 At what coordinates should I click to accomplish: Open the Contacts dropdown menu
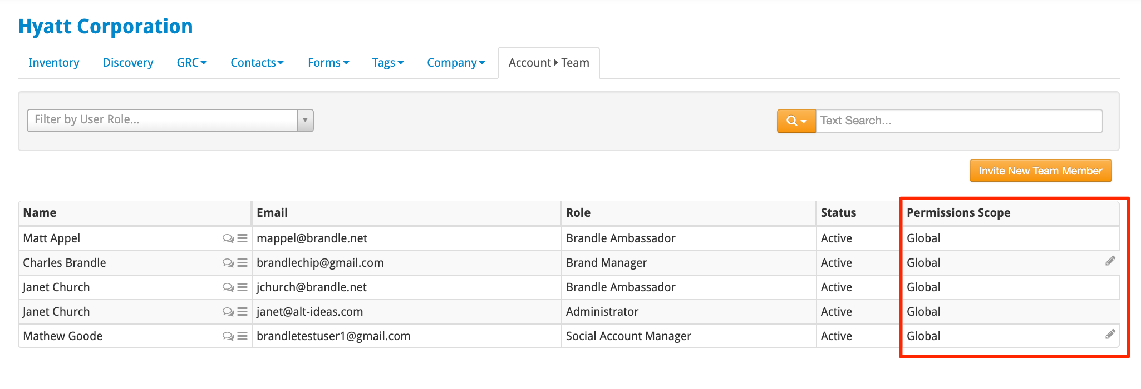coord(257,63)
